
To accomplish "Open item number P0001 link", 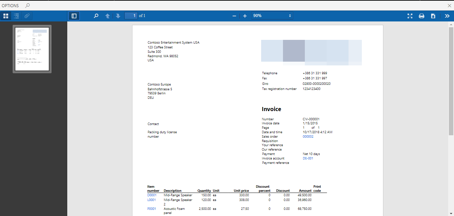I will [x=152, y=209].
